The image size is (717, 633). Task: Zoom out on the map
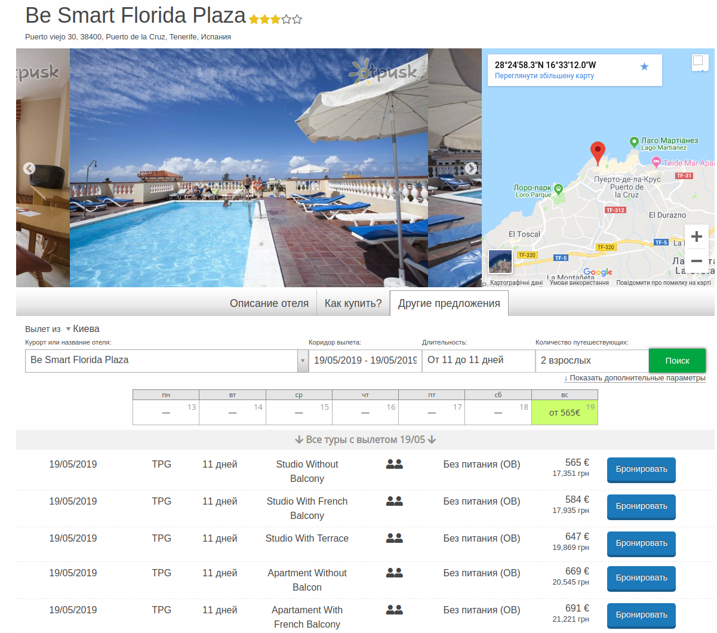(696, 261)
